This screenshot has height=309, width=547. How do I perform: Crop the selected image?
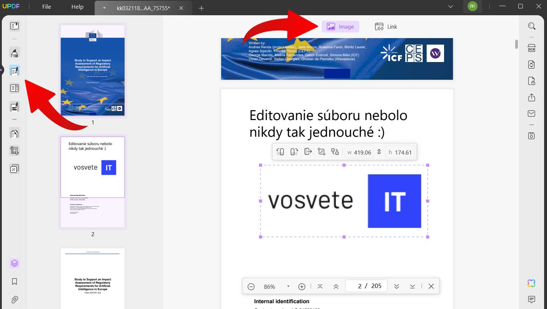point(322,152)
